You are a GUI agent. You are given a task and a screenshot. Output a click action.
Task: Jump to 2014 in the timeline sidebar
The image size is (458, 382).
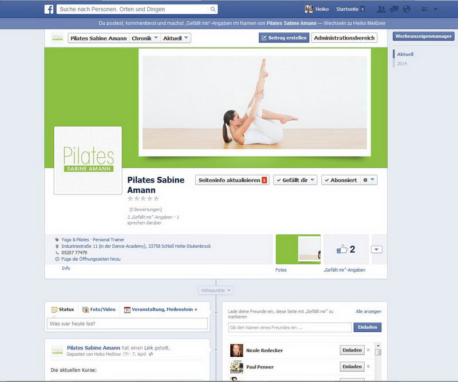coord(402,63)
